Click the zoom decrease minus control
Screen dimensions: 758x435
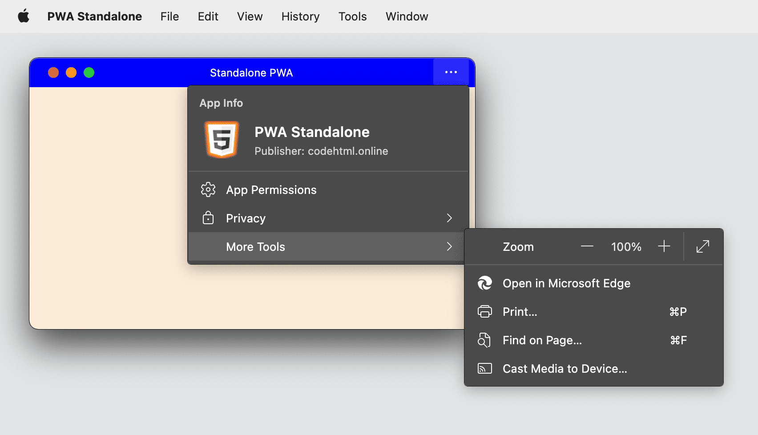pyautogui.click(x=587, y=246)
